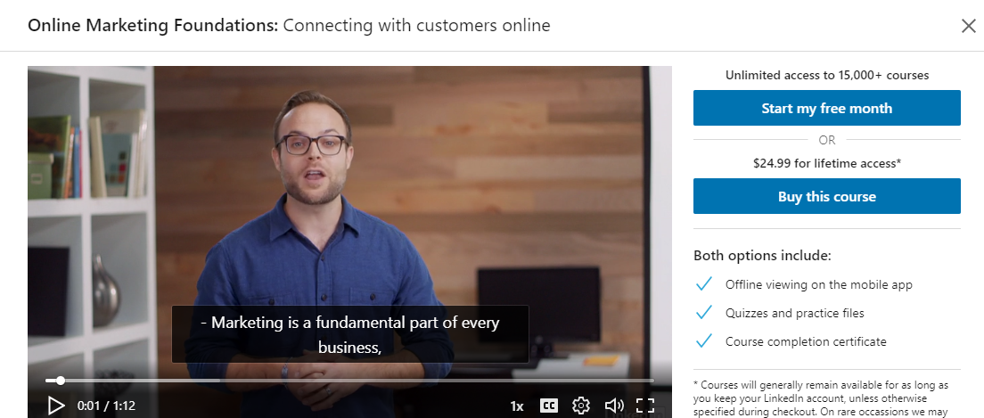Click the checkmark beside Offline viewing
This screenshot has height=418, width=984.
[x=704, y=284]
